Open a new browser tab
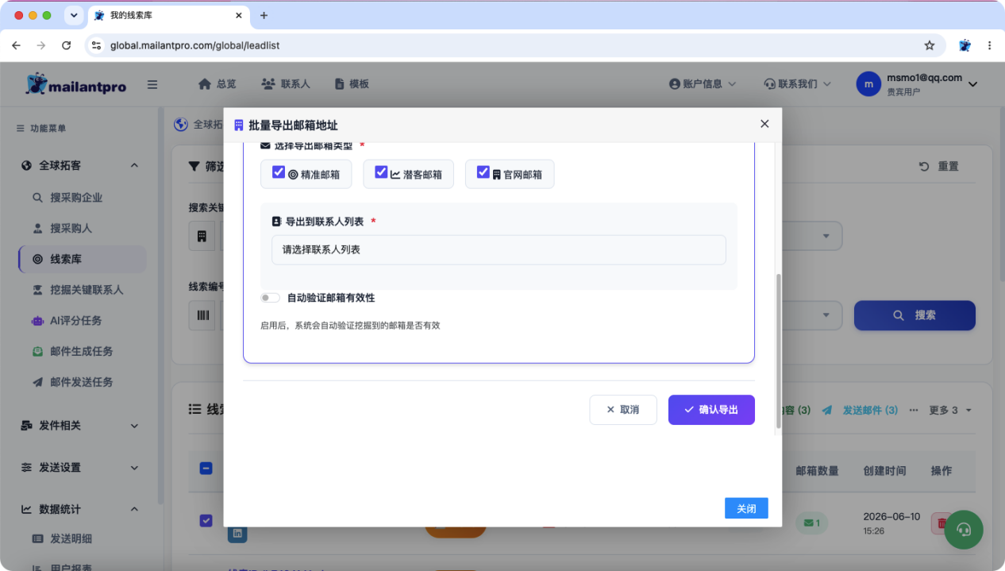 click(264, 15)
